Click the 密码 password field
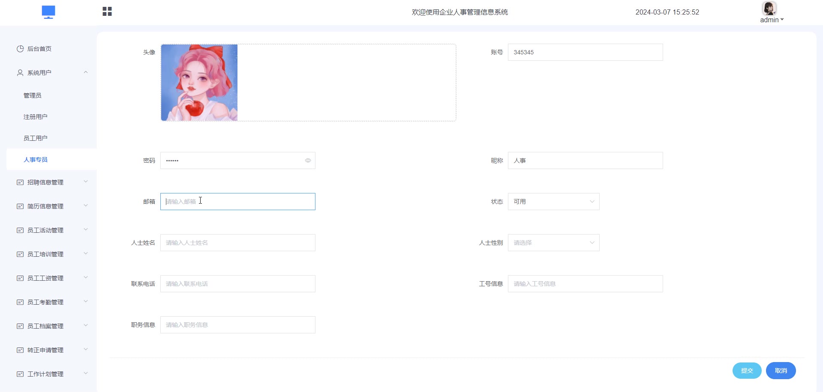Screen dimensions: 823x392 point(238,160)
